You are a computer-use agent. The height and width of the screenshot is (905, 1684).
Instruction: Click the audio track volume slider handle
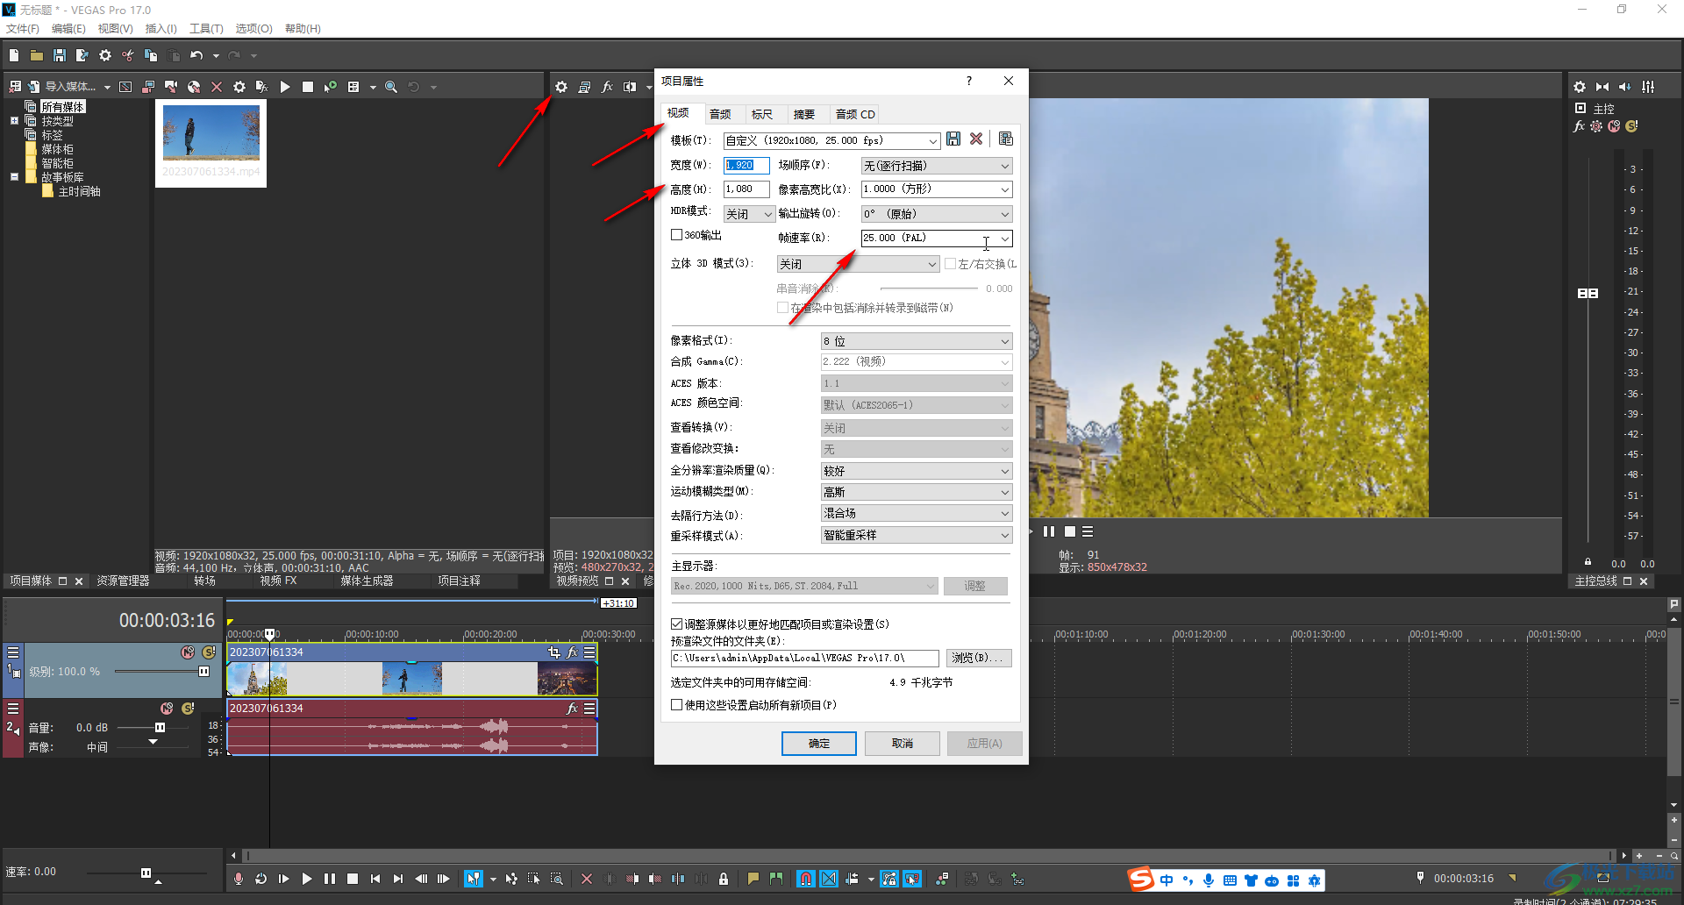click(160, 728)
